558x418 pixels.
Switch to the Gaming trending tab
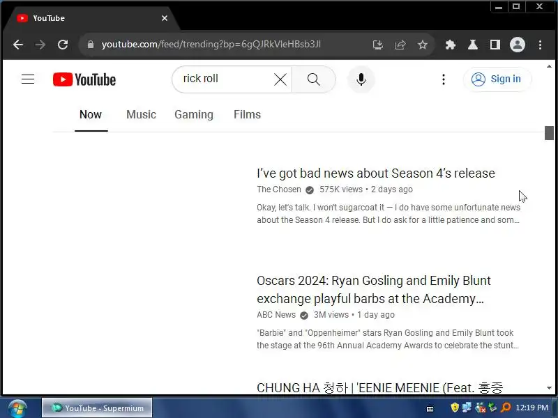tap(194, 114)
